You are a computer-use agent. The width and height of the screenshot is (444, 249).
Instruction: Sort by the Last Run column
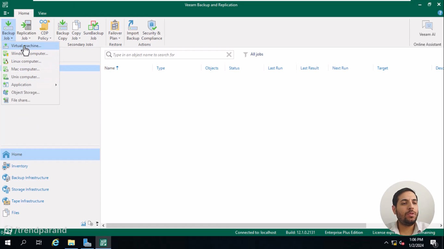pyautogui.click(x=275, y=68)
